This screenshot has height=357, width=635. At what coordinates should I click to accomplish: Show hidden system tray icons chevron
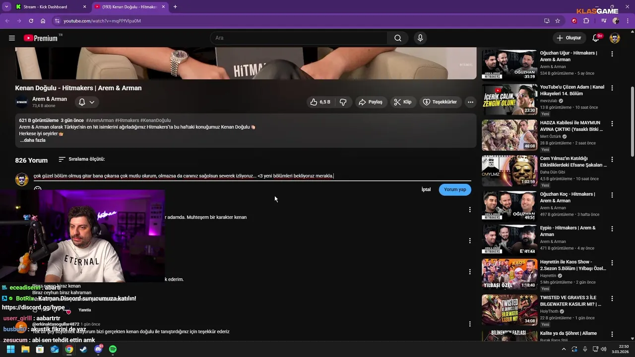point(564,349)
